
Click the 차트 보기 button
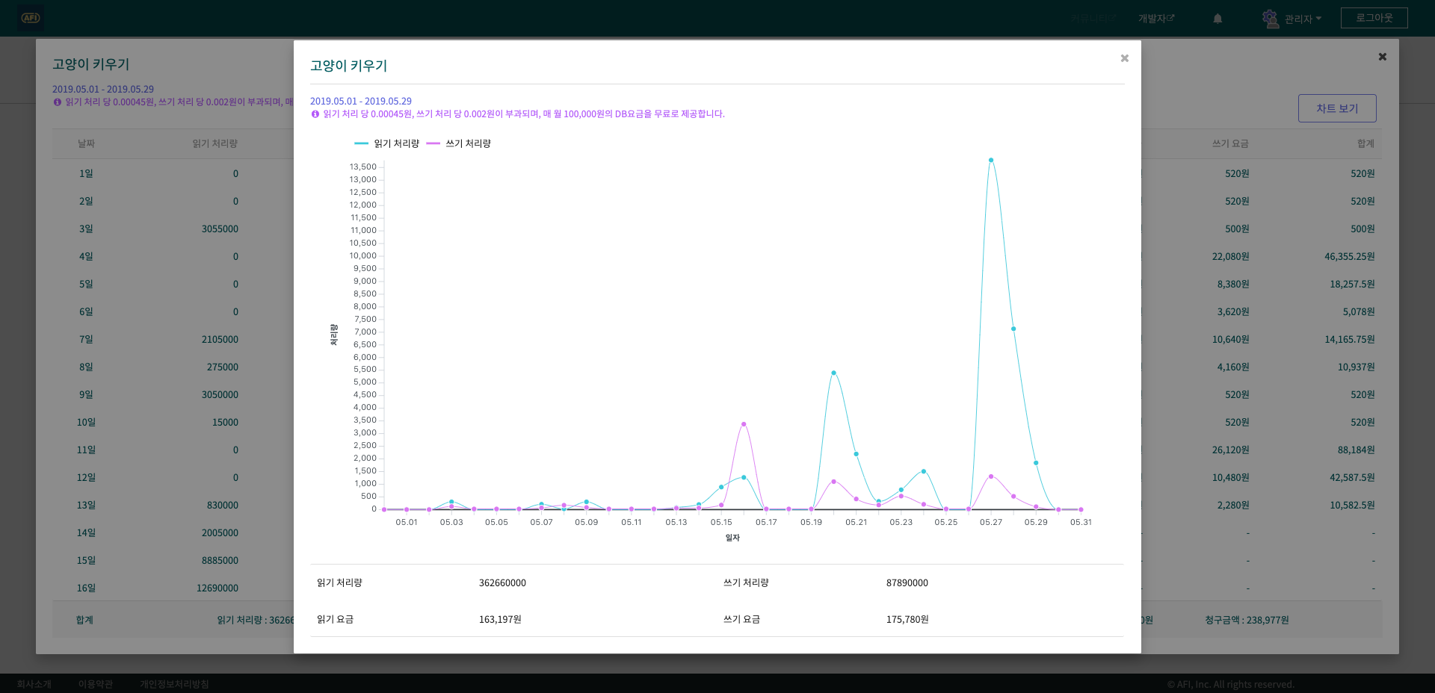coord(1337,108)
